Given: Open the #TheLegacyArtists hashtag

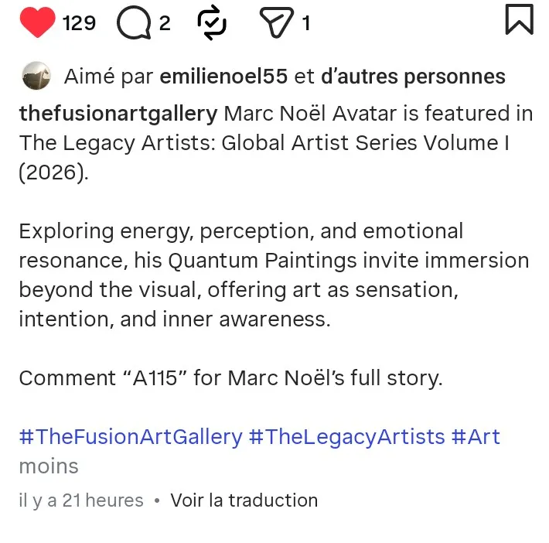Looking at the screenshot, I should click(346, 436).
